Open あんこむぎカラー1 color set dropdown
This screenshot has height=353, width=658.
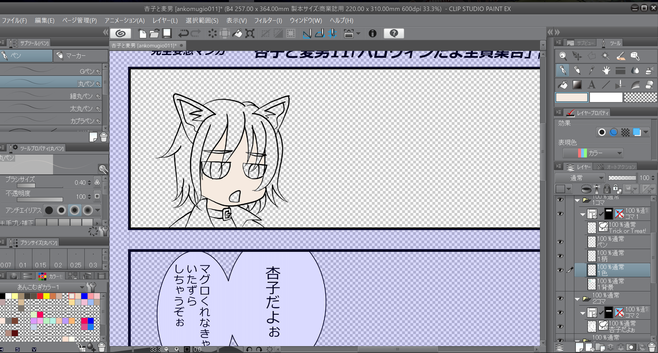[43, 287]
